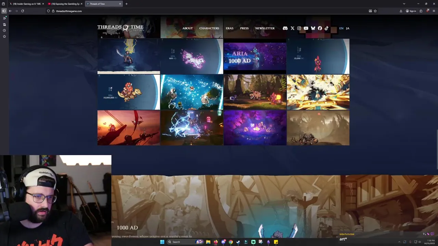438x246 pixels.
Task: Open the underwater blue sparkle thumbnail
Action: 192,92
